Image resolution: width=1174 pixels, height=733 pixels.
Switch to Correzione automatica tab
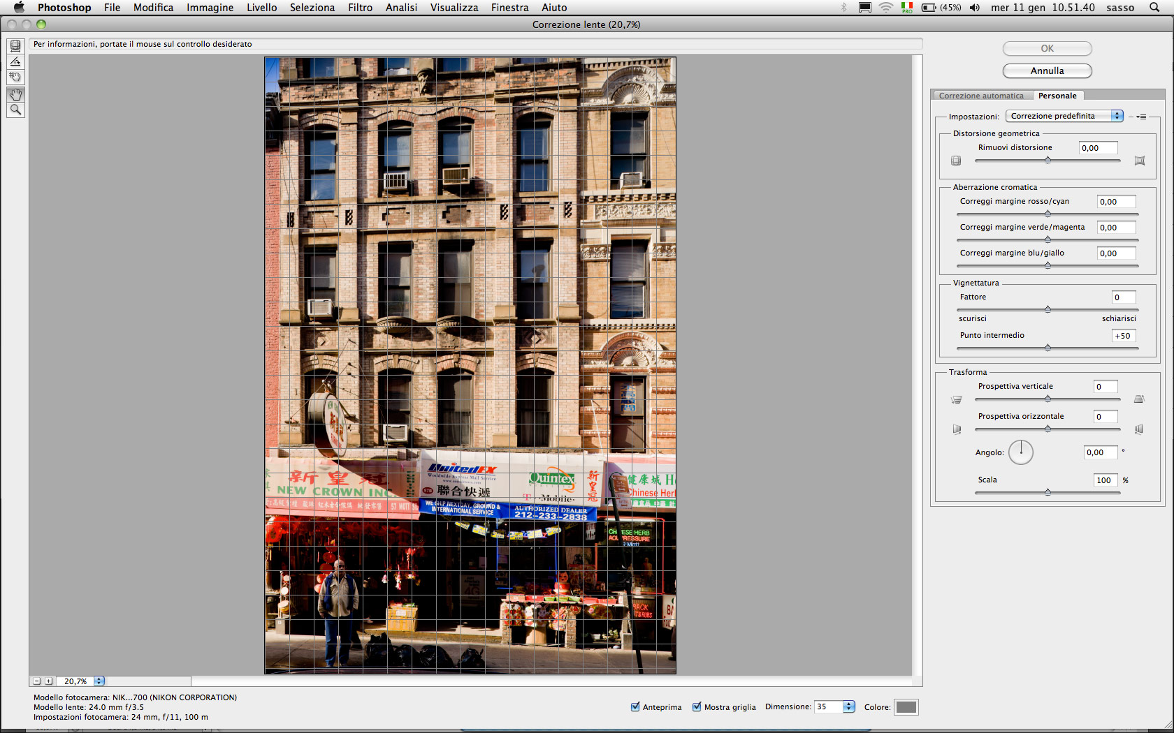981,96
